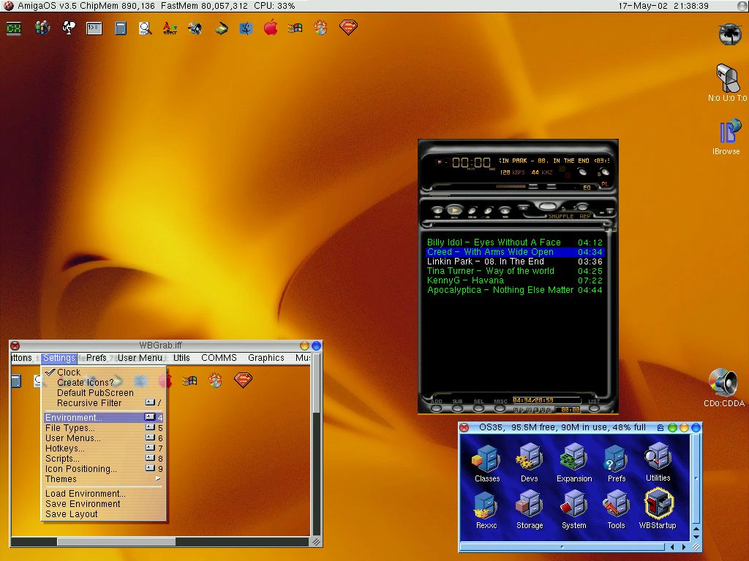Select Tina Turner track in the playlist
Viewport: 749px width, 561px height.
tap(490, 271)
